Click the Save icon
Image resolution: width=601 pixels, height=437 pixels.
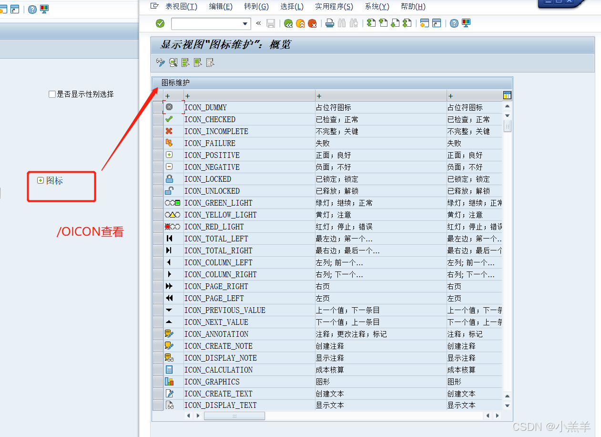pyautogui.click(x=270, y=23)
